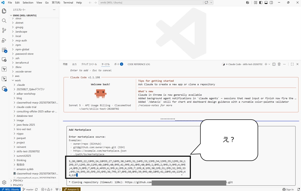Screen dimensions: 301x191
Task: Open the Selection menu
Action: pyautogui.click(x=28, y=2)
